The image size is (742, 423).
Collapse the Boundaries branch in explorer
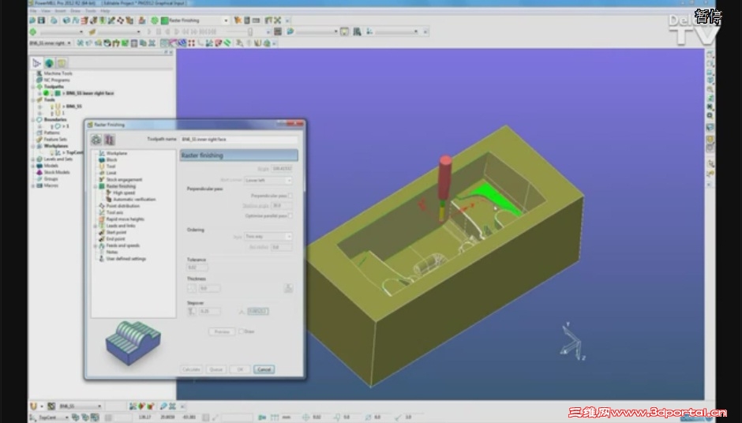tap(33, 120)
